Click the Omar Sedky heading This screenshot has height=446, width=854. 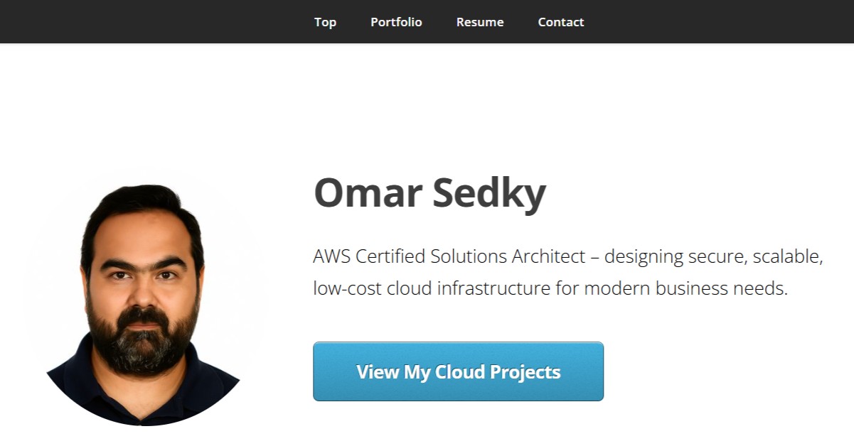click(x=429, y=192)
